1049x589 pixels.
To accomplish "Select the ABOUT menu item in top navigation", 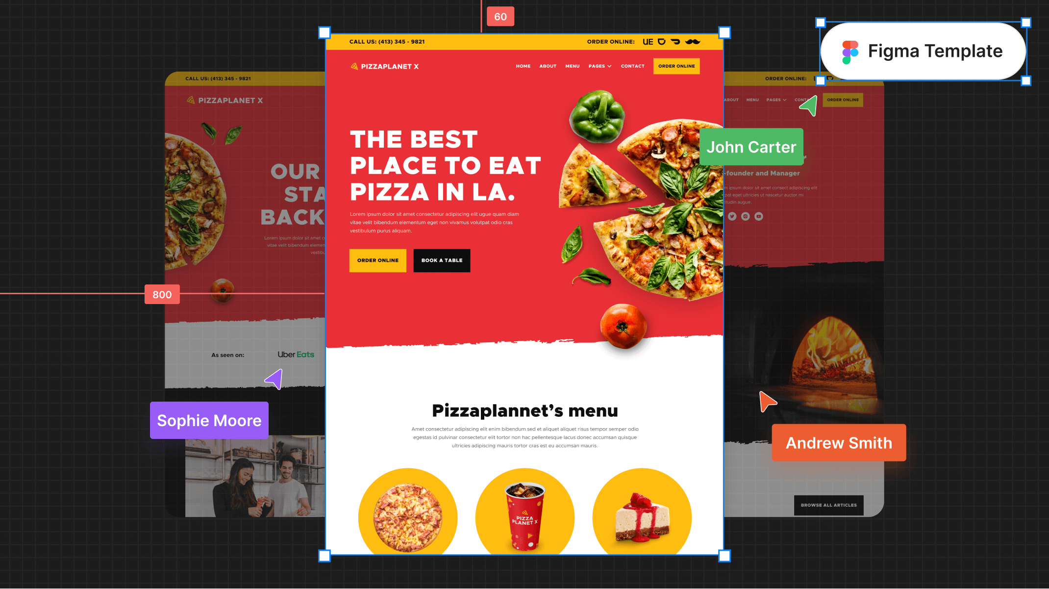I will (x=547, y=66).
